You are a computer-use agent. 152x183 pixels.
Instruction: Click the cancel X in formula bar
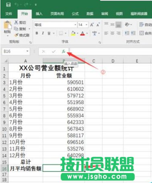(43, 51)
